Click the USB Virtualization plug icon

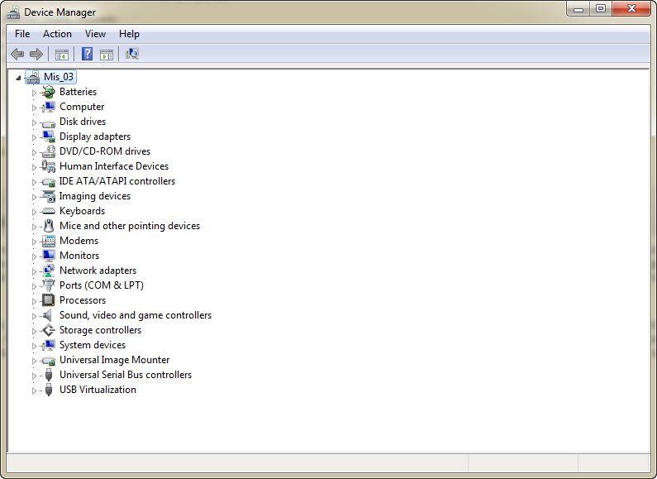49,390
